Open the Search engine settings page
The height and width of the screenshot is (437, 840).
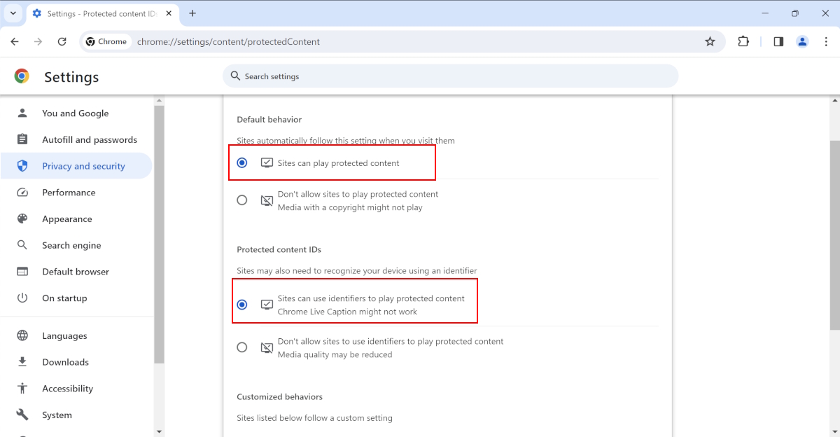pyautogui.click(x=71, y=246)
